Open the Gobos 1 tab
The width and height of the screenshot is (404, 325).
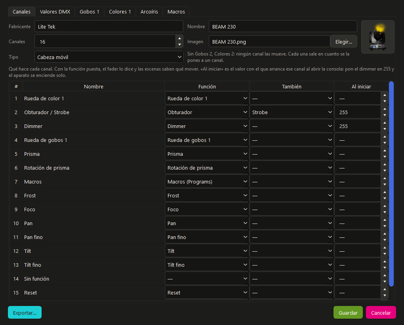(90, 11)
